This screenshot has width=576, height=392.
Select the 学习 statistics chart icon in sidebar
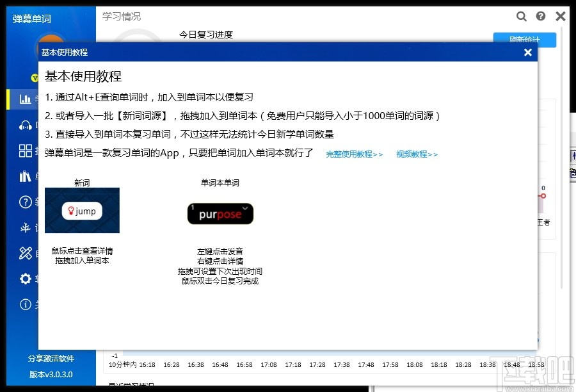pyautogui.click(x=26, y=99)
